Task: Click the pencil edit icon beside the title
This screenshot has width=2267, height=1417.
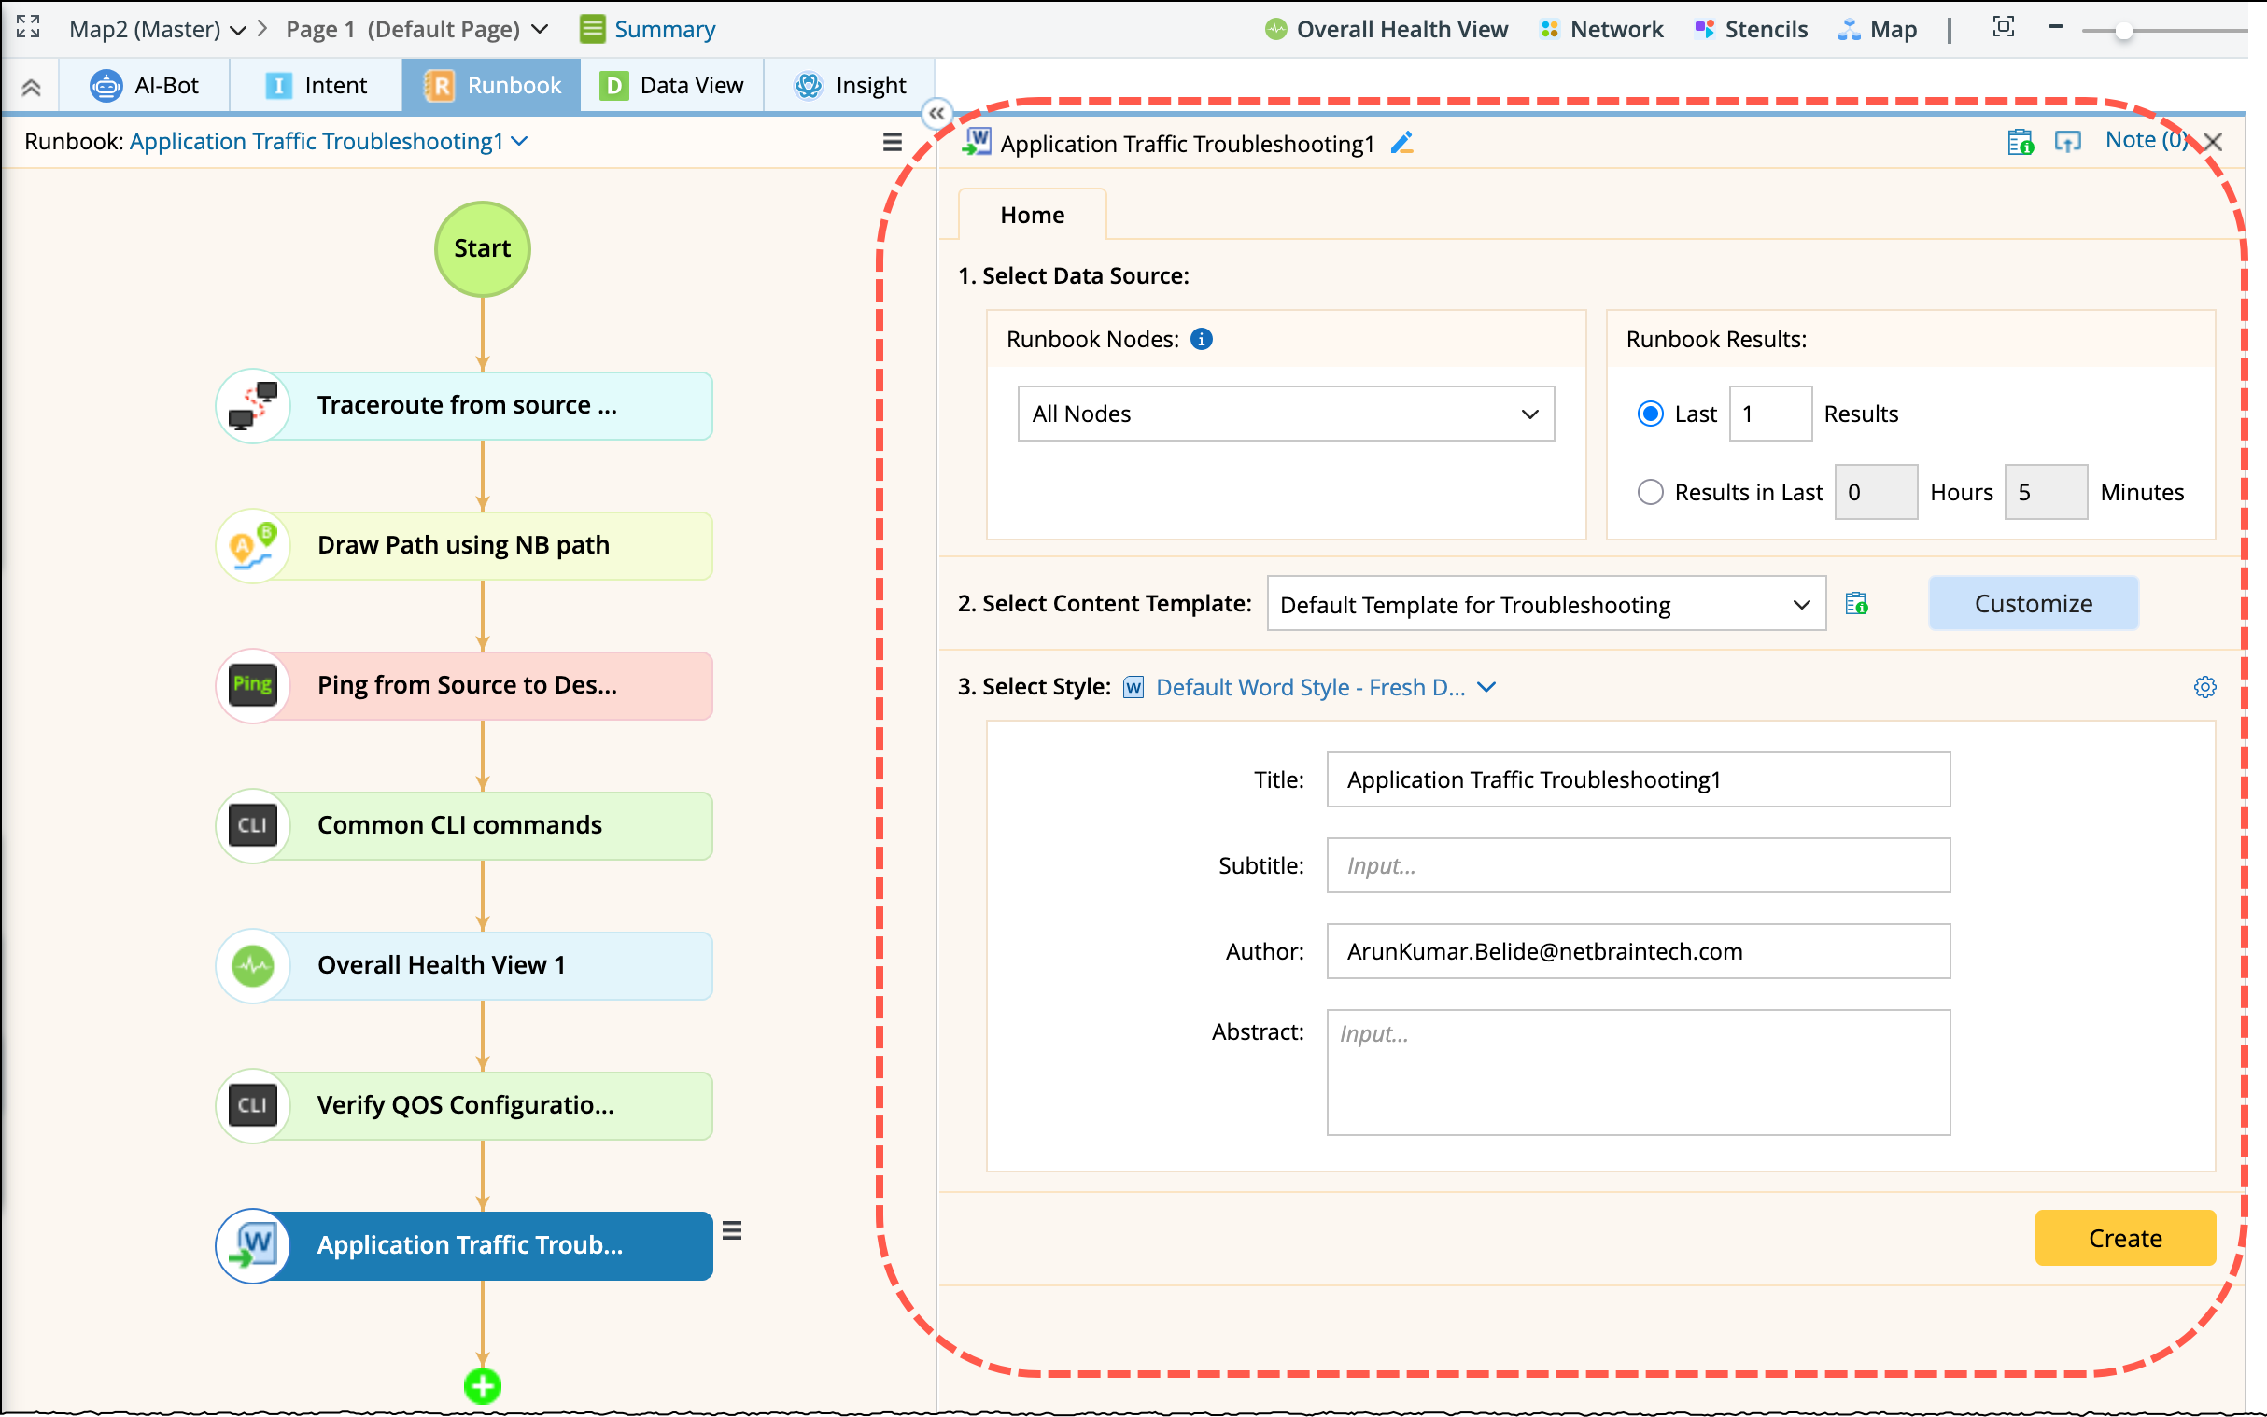Action: click(1402, 144)
